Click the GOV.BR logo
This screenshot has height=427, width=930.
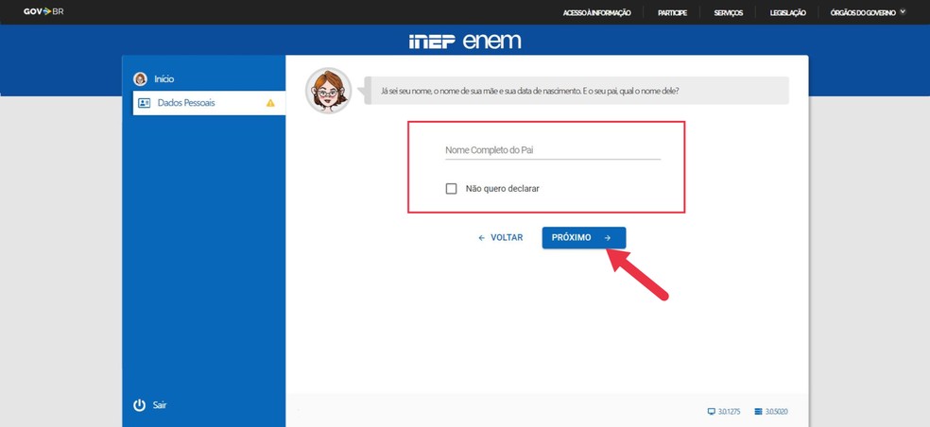click(x=43, y=12)
